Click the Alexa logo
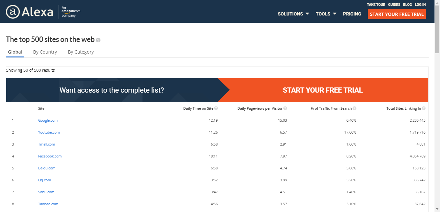 coord(29,12)
